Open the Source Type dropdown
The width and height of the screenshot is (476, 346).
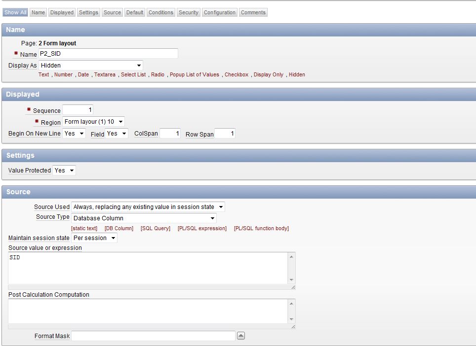[x=144, y=218]
